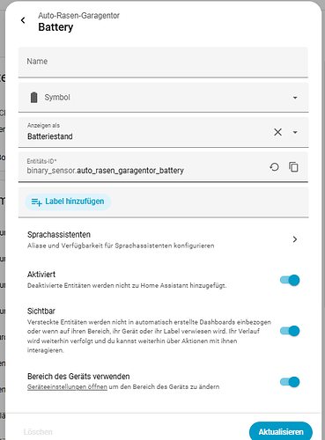The width and height of the screenshot is (325, 440).
Task: Open Sprachassistenten via right chevron
Action: (x=295, y=239)
